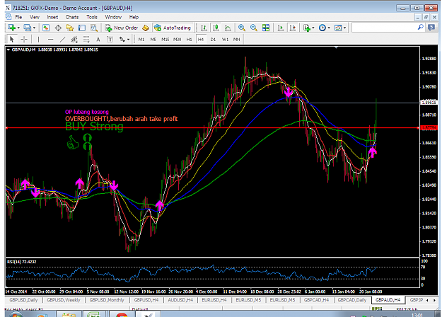Open the Insert menu
Viewport: 442px width, 317px height.
click(52, 17)
